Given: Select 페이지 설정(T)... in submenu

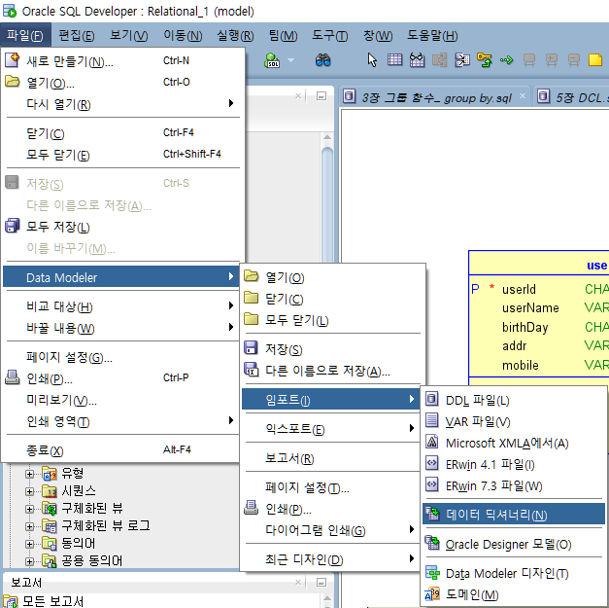Looking at the screenshot, I should (x=330, y=487).
